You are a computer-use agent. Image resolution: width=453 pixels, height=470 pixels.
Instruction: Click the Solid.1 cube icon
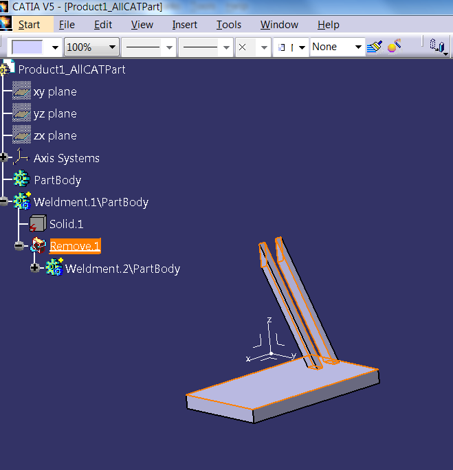(x=38, y=223)
